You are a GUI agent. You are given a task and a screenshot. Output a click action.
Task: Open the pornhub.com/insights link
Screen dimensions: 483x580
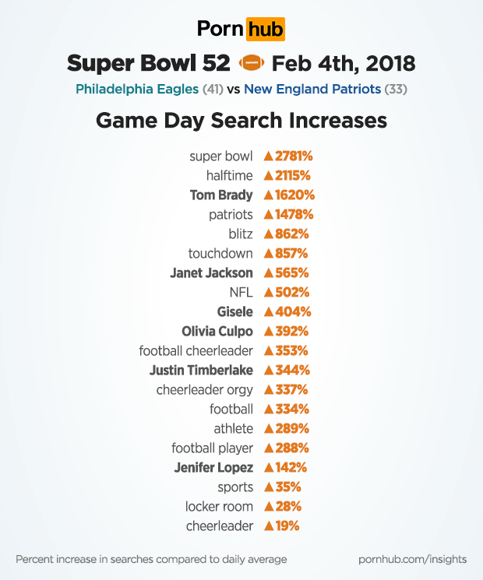pyautogui.click(x=413, y=559)
